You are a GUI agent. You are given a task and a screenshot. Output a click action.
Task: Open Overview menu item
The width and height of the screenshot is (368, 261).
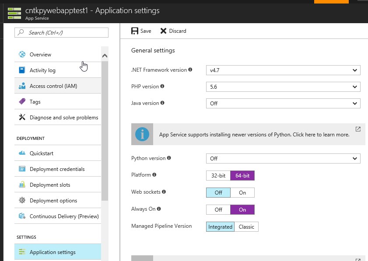[58, 54]
